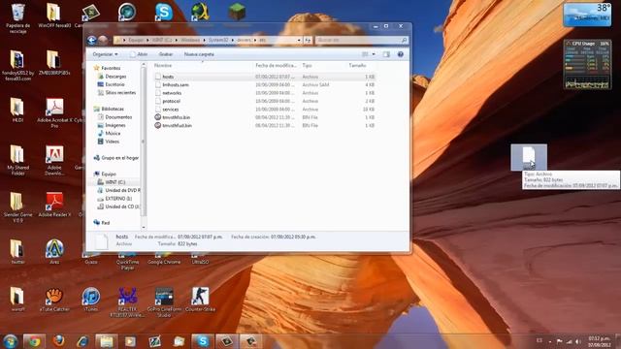This screenshot has width=621, height=349.
Task: Click the volume icon in system tray
Action: pyautogui.click(x=578, y=341)
